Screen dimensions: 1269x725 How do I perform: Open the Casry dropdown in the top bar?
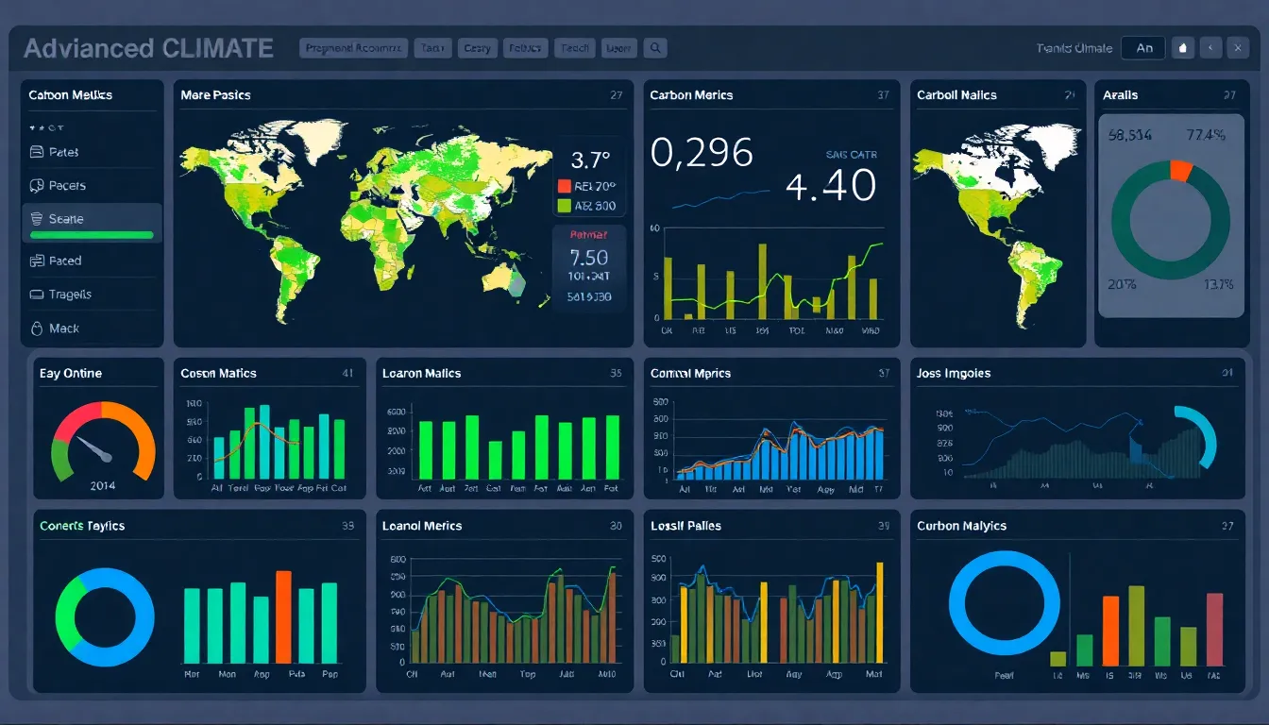[x=478, y=47]
